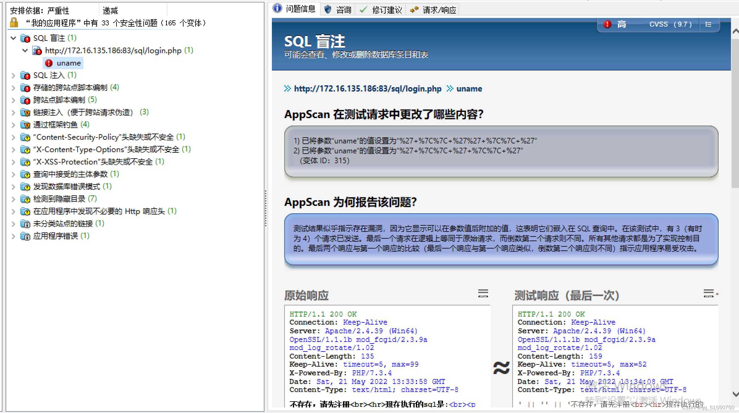Viewport: 739px width, 413px height.
Task: Click the X-XSS-Protection folder icon
Action: coord(25,162)
